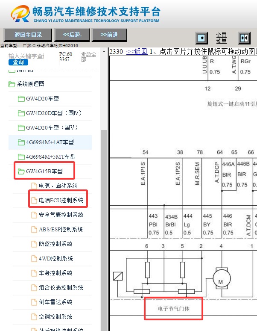This screenshot has height=331, width=257.
Task: Click 全屏菜单 fullscreen menu label
Action: click(222, 38)
